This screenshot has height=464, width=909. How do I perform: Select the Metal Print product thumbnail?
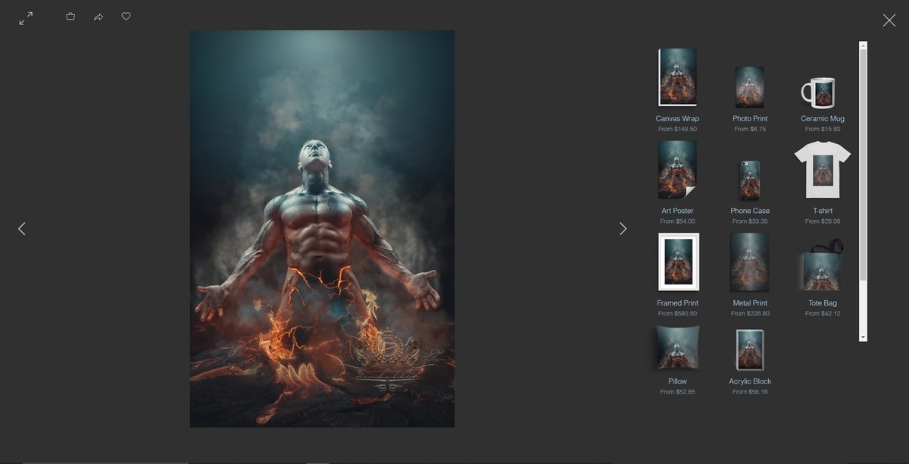[750, 262]
